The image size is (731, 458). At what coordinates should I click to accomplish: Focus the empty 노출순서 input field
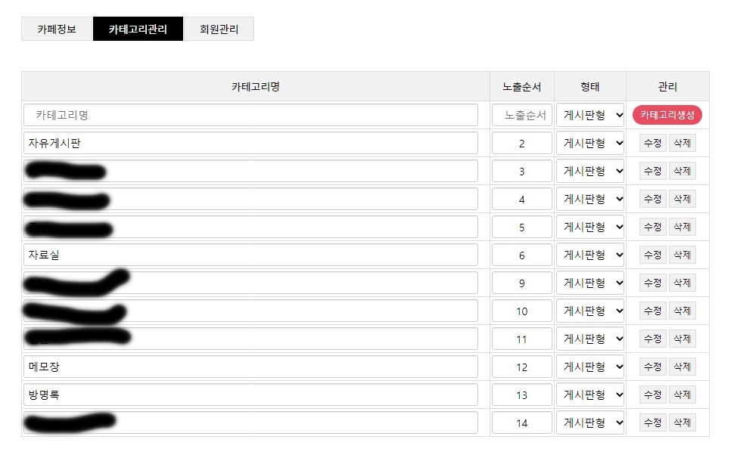point(521,115)
